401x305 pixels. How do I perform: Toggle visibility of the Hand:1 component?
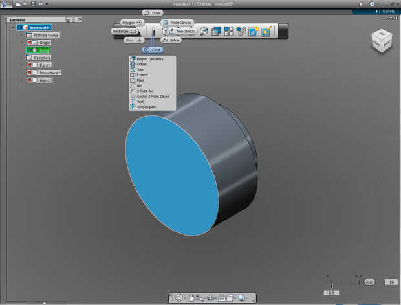[29, 80]
